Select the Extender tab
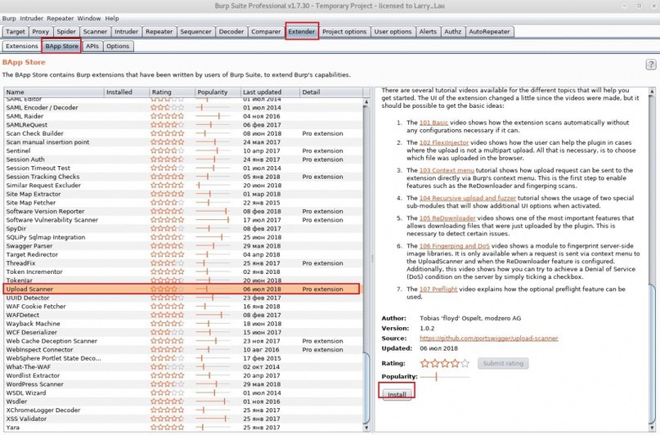Image resolution: width=660 pixels, height=435 pixels. pyautogui.click(x=302, y=32)
